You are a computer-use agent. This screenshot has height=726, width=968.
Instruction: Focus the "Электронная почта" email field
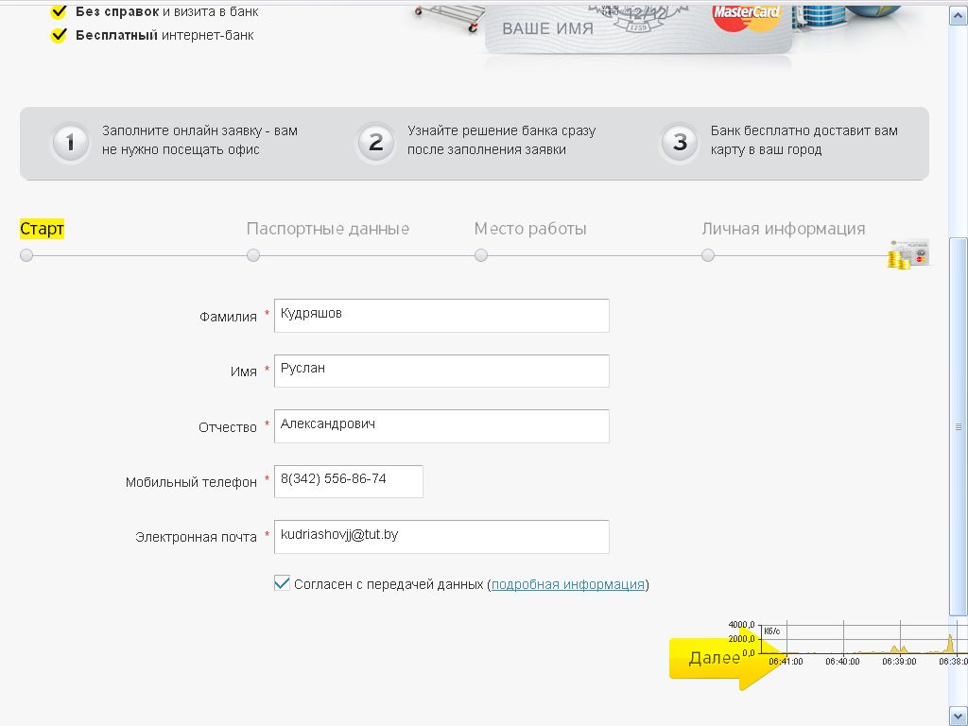(441, 536)
